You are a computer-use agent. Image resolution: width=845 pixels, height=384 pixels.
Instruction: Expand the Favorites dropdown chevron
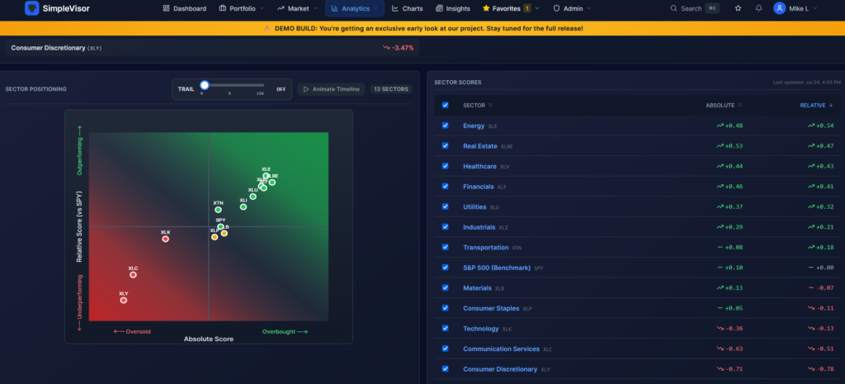[539, 8]
